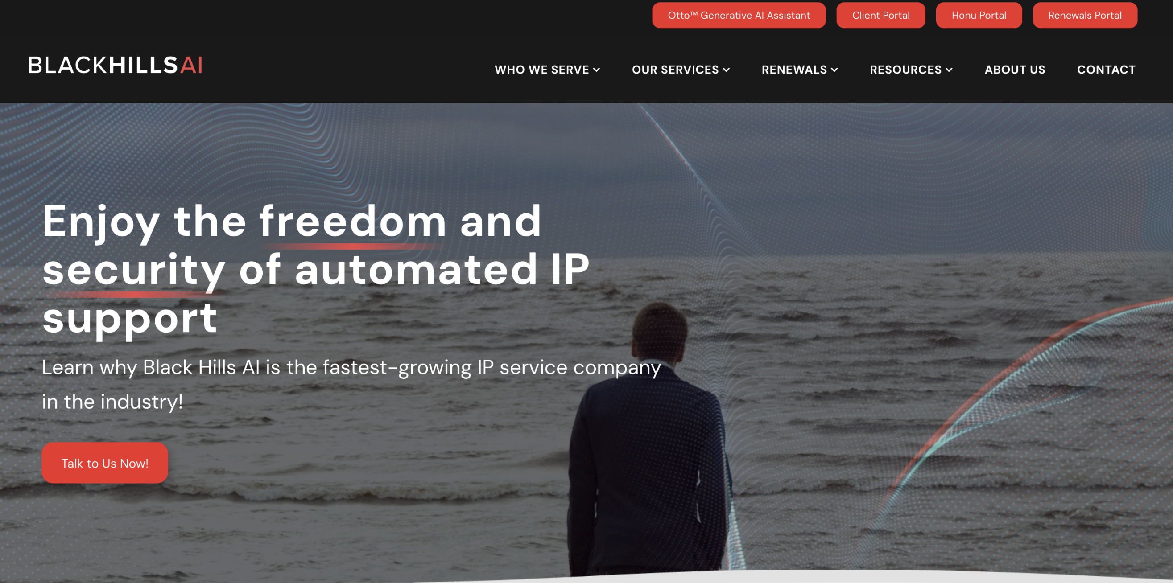The height and width of the screenshot is (583, 1173).
Task: Launch Otto Generative AI Assistant
Action: [x=739, y=16]
